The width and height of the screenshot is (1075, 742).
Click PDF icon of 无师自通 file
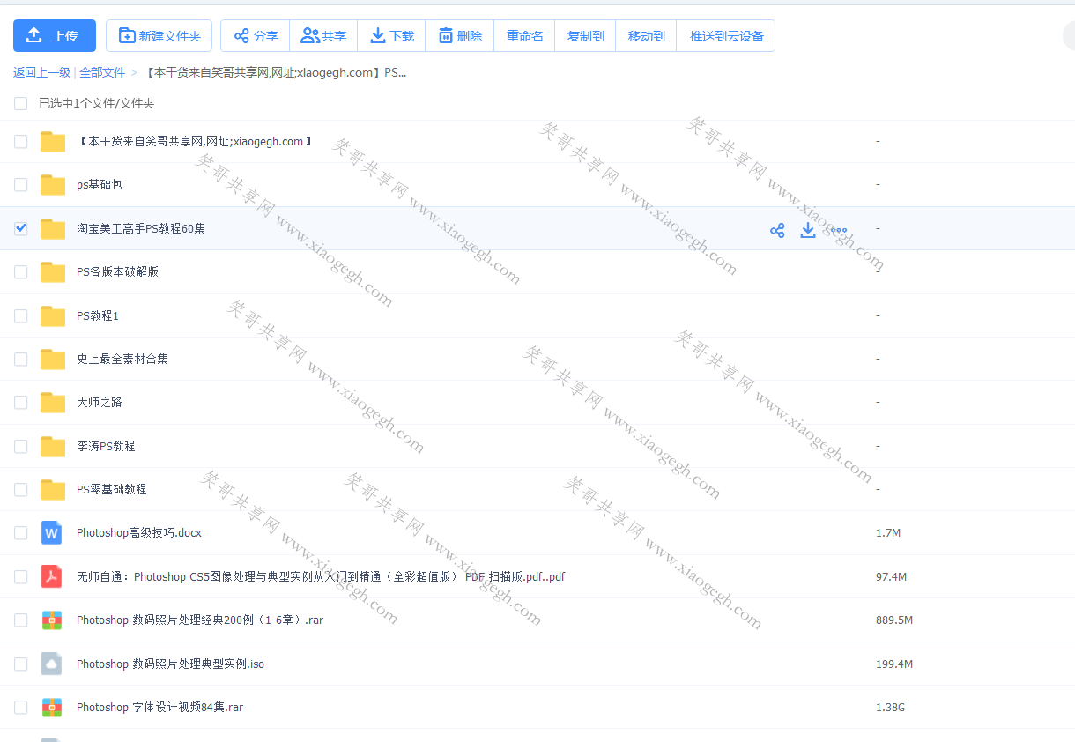pos(52,576)
